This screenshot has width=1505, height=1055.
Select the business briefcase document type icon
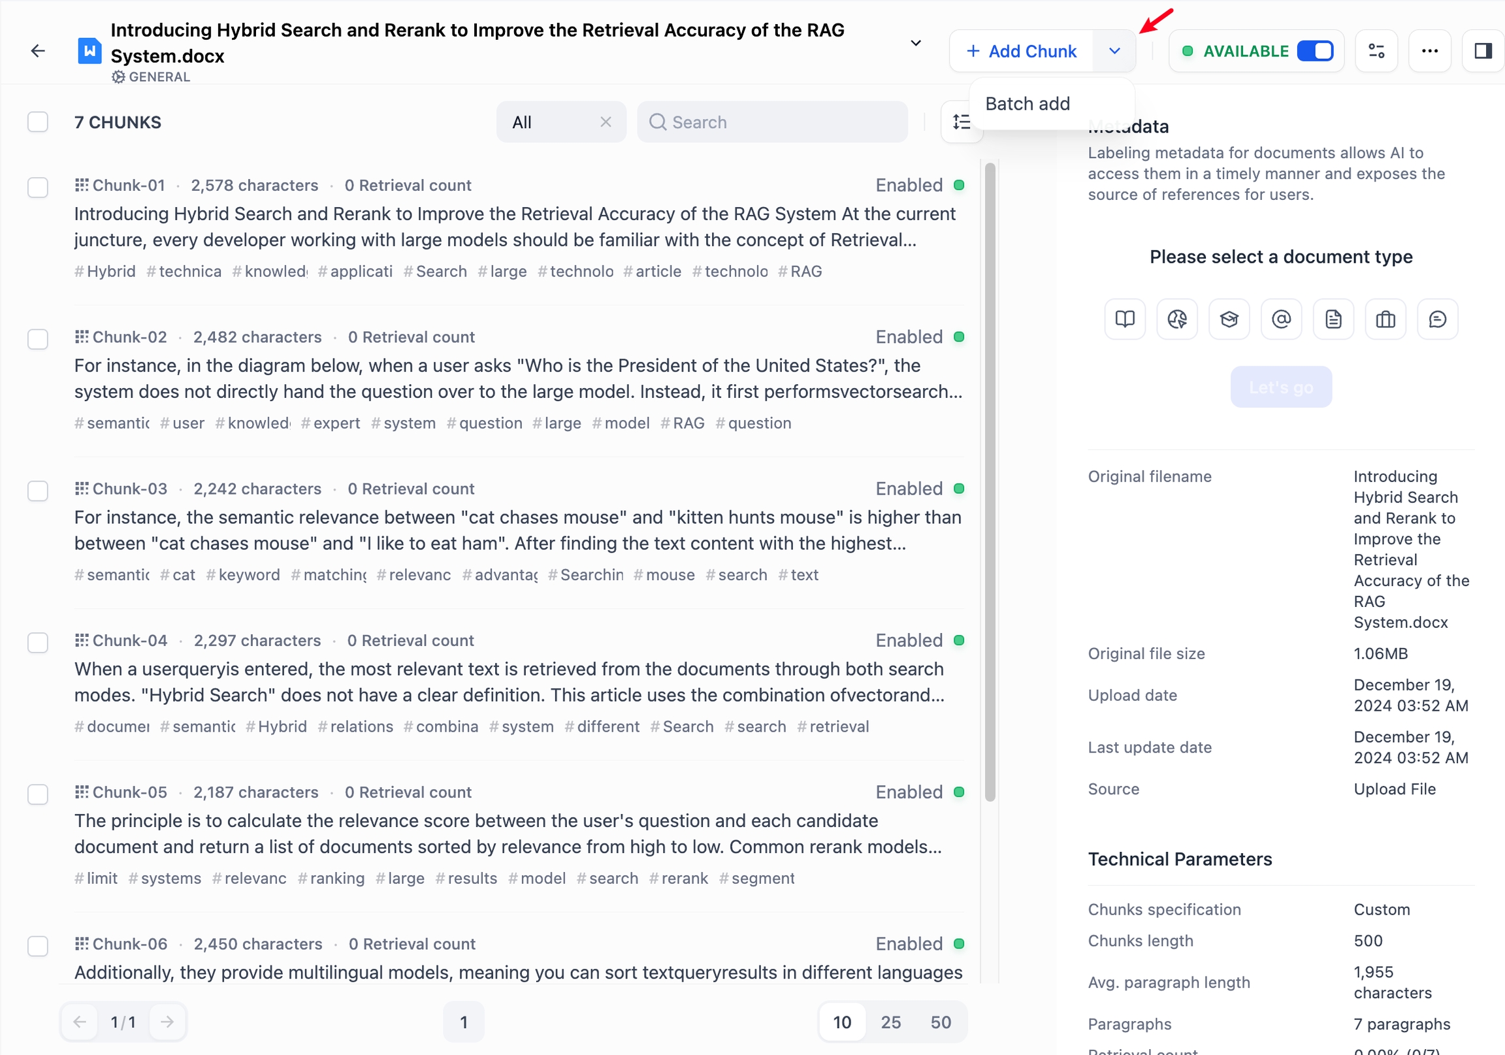click(x=1385, y=319)
